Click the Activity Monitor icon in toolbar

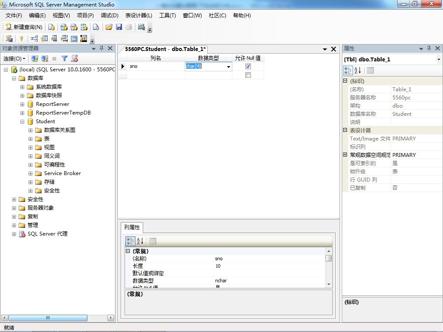point(141,27)
